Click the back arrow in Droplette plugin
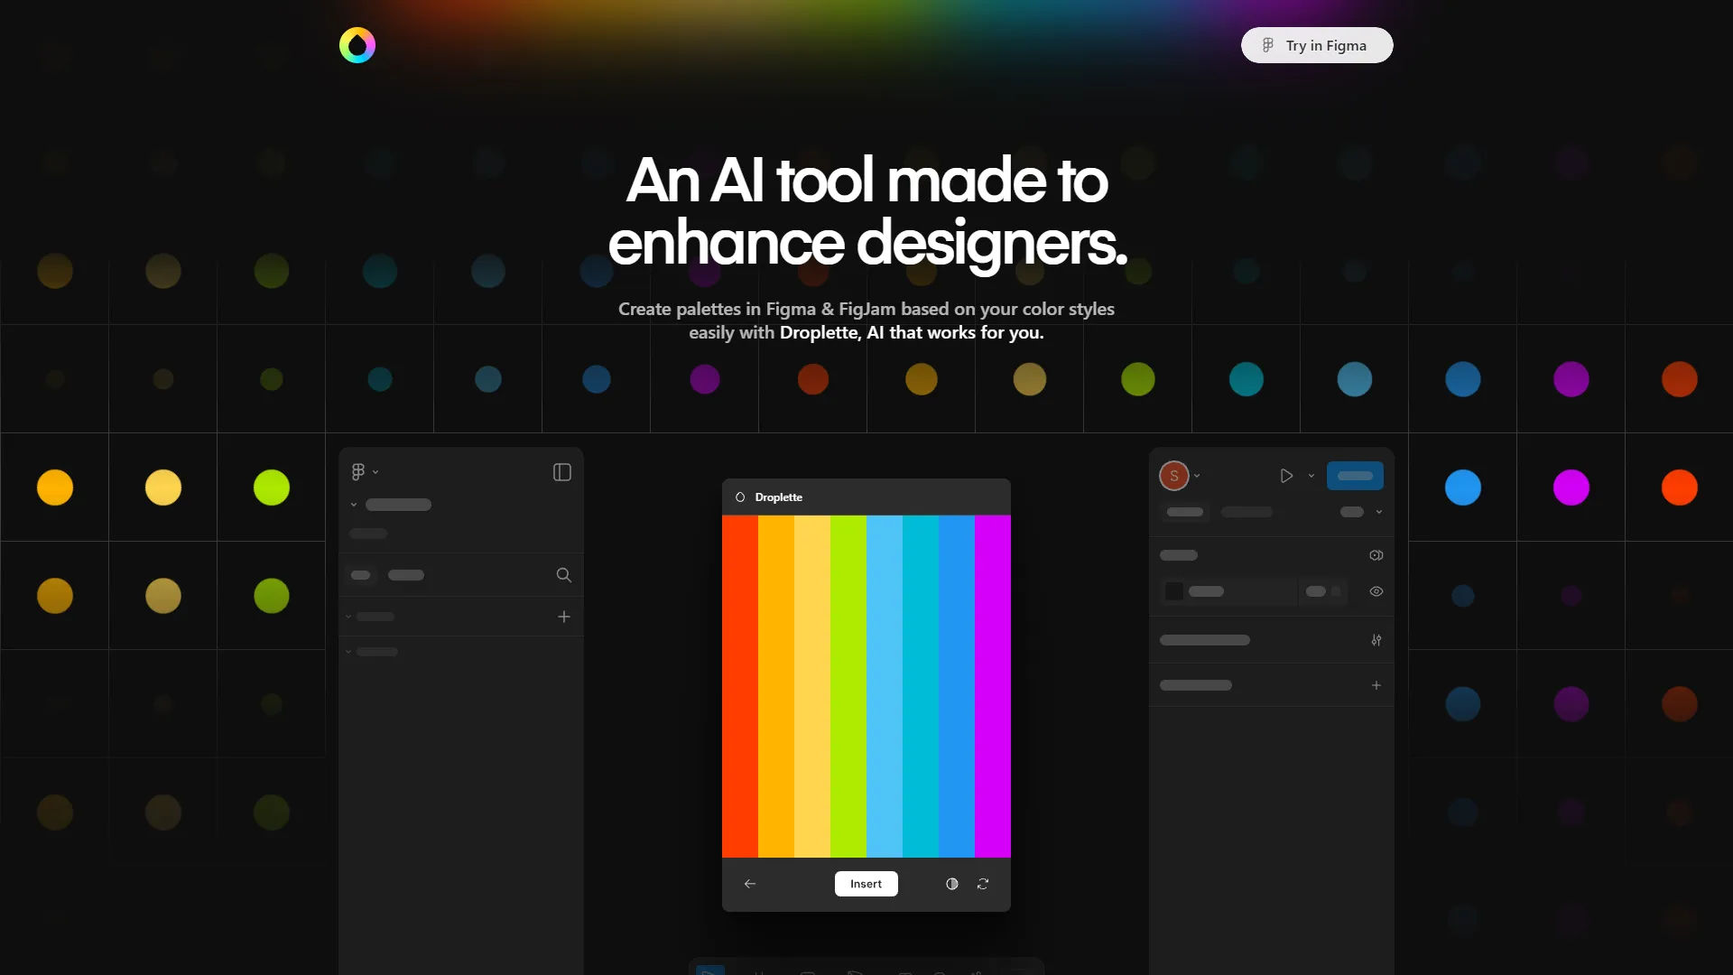Viewport: 1733px width, 975px height. [x=749, y=884]
